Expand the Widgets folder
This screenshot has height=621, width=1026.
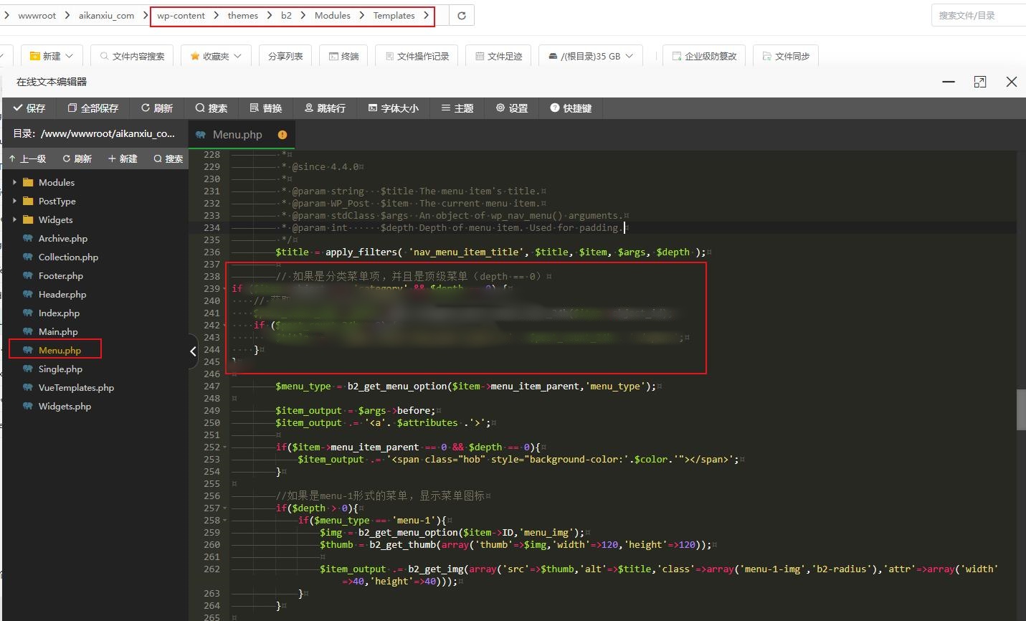click(14, 219)
